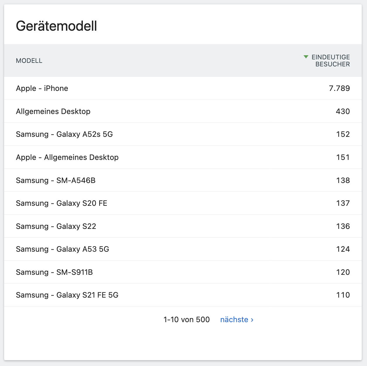The image size is (367, 366).
Task: Click the 110 visitor count value
Action: point(343,295)
